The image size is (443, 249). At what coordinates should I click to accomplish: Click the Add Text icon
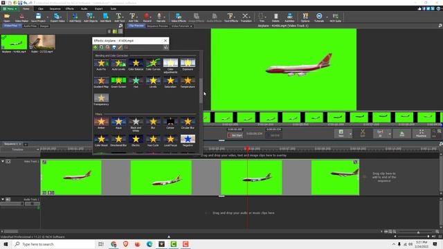point(119,17)
